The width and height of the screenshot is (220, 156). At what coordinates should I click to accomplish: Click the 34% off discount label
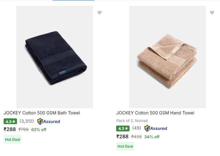(x=152, y=137)
